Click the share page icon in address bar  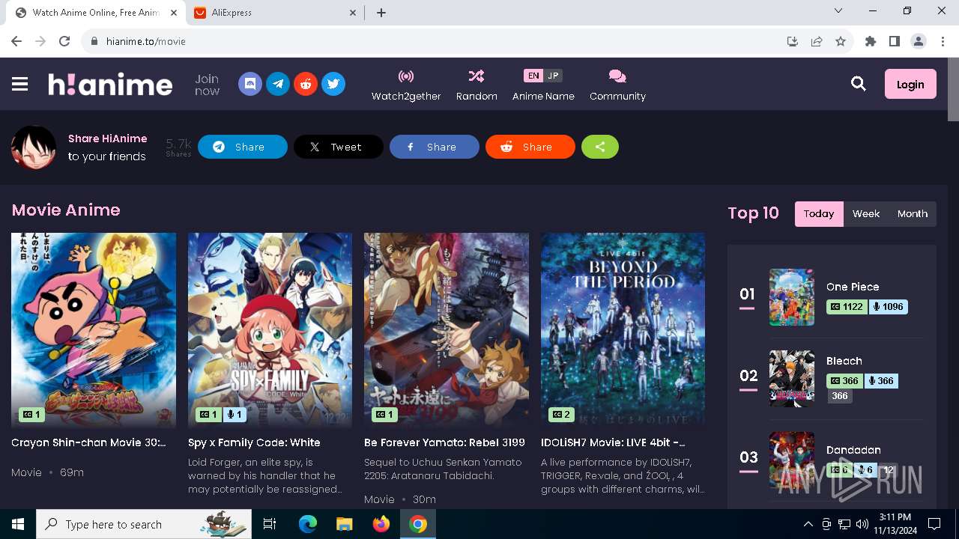click(817, 41)
